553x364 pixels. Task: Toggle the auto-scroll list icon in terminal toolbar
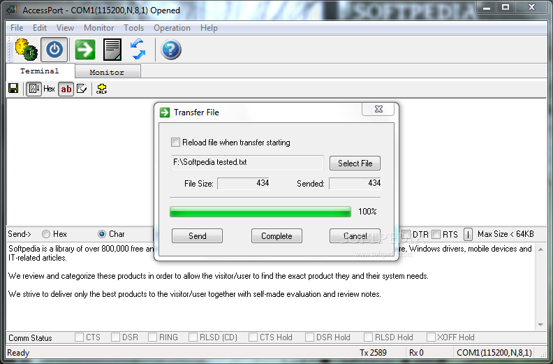click(x=34, y=89)
